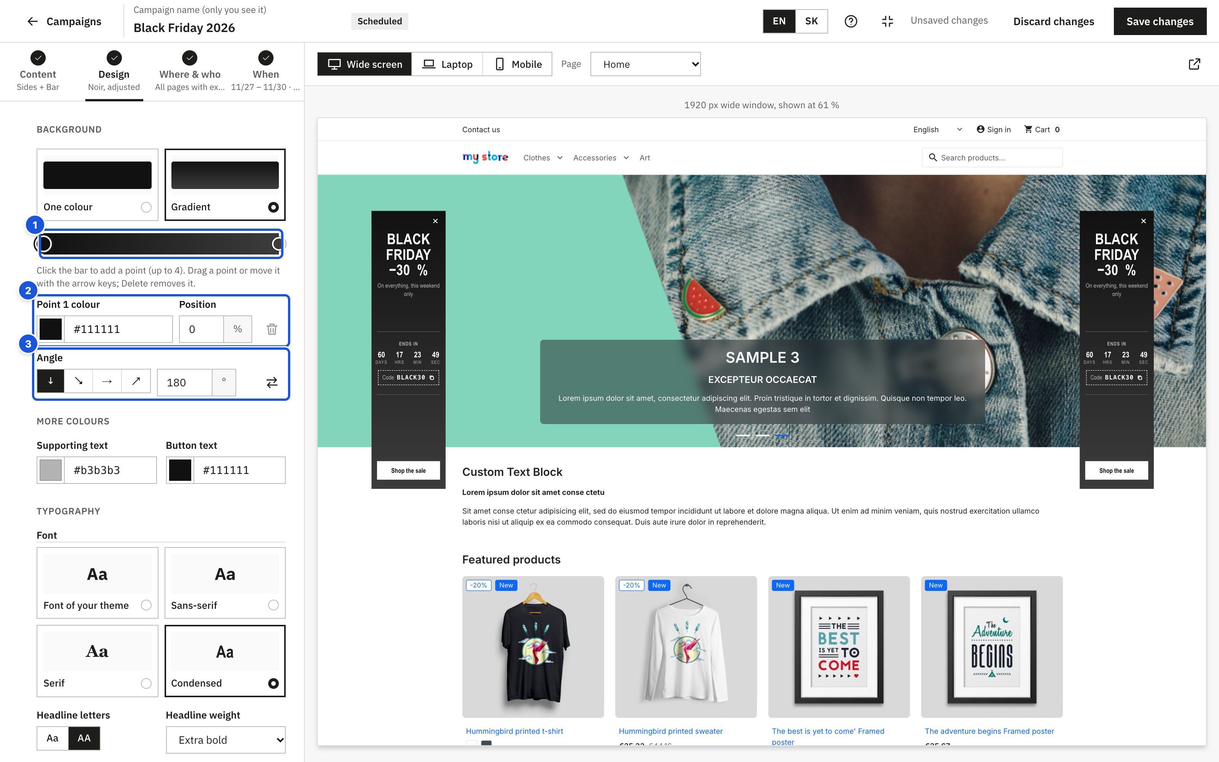Viewport: 1219px width, 762px height.
Task: Switch language to SK
Action: tap(811, 21)
